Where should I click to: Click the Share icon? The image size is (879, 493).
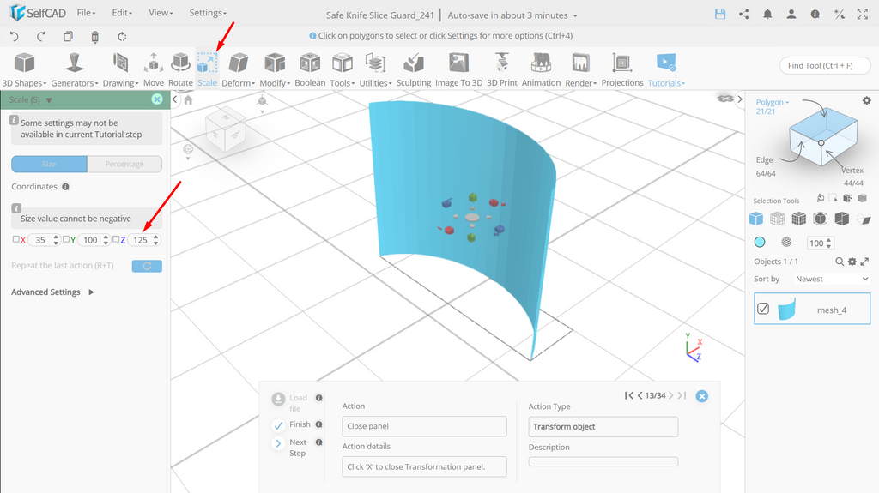click(x=744, y=15)
